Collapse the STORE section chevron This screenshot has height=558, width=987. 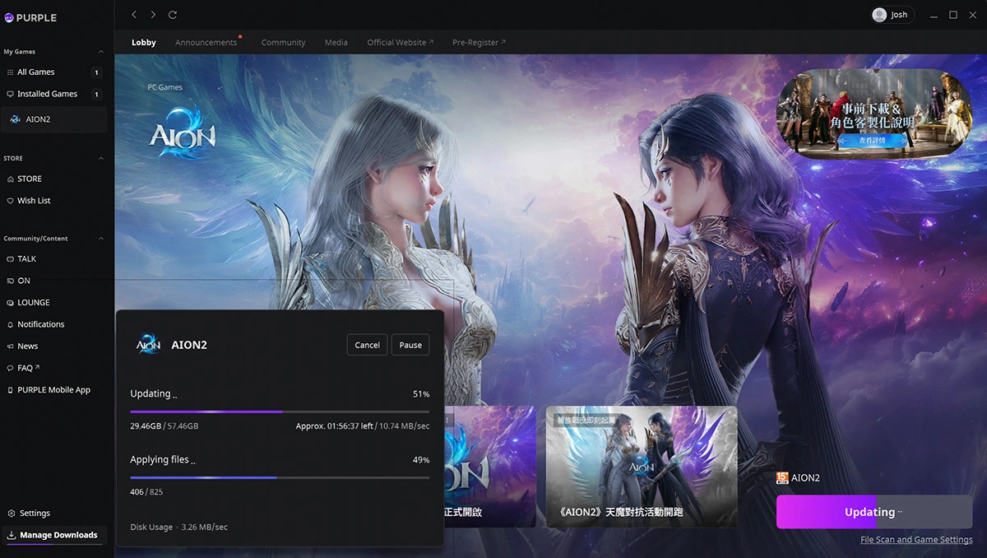click(x=101, y=157)
